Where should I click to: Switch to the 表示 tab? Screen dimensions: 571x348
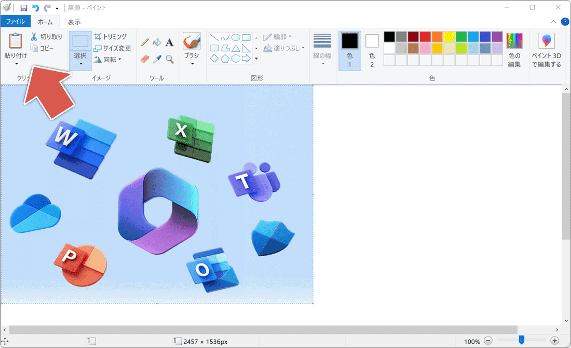click(x=74, y=22)
